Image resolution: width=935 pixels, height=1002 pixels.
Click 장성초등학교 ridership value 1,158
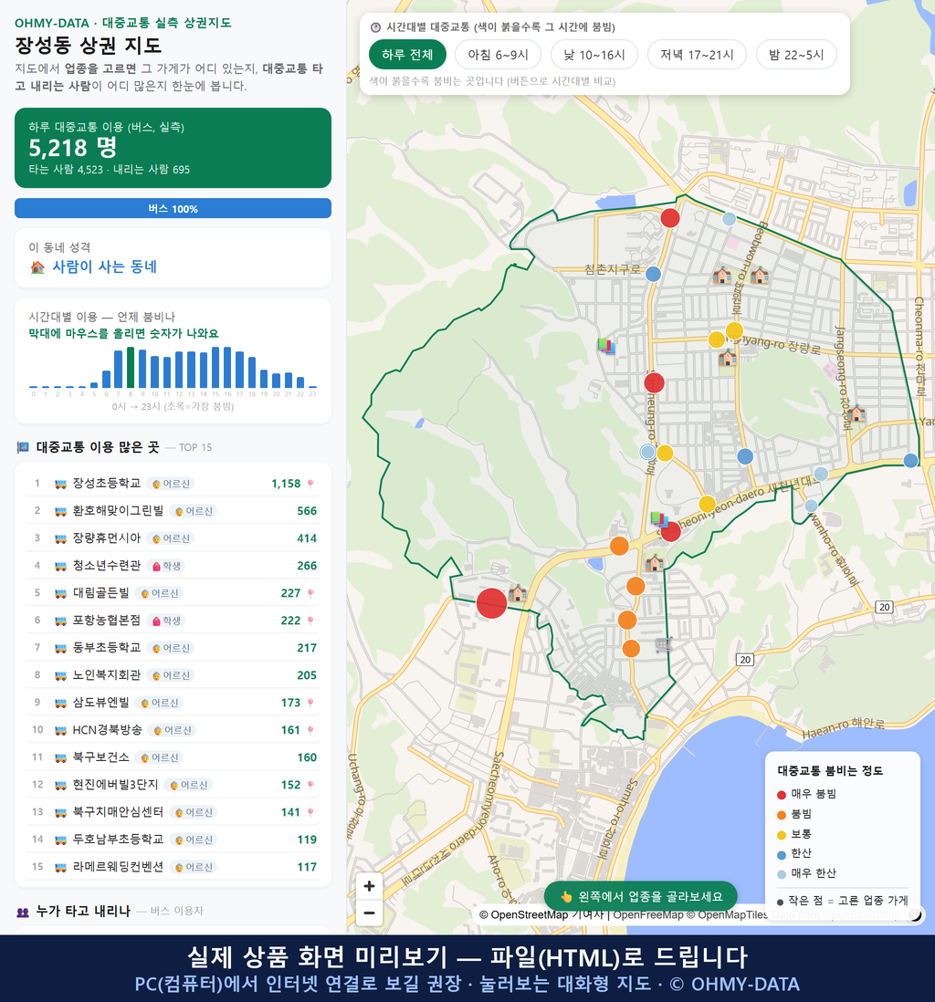pyautogui.click(x=286, y=484)
